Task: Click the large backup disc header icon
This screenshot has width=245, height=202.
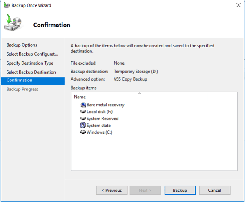Action: [13, 22]
